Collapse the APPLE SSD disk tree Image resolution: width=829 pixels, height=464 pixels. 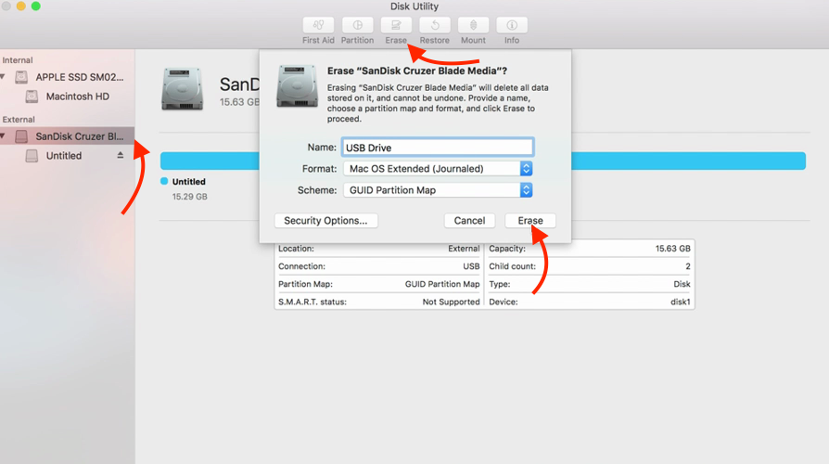[x=6, y=78]
